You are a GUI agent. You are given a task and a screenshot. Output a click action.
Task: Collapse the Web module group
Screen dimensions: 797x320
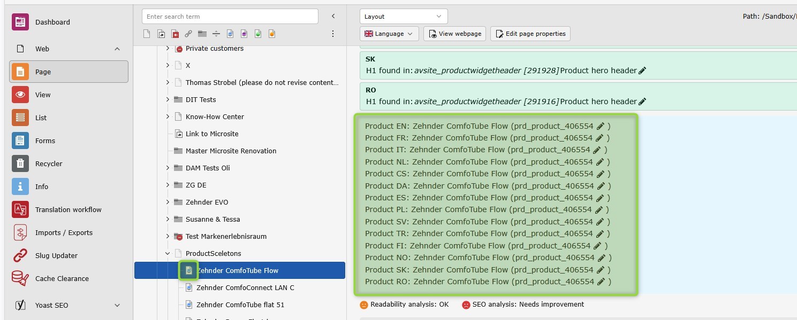coord(117,49)
